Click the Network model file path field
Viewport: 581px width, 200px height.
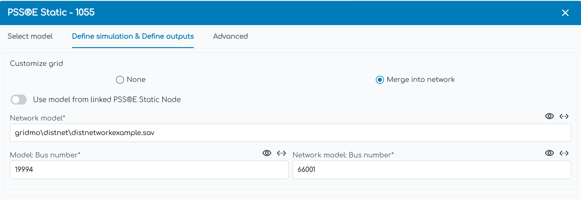coord(290,133)
